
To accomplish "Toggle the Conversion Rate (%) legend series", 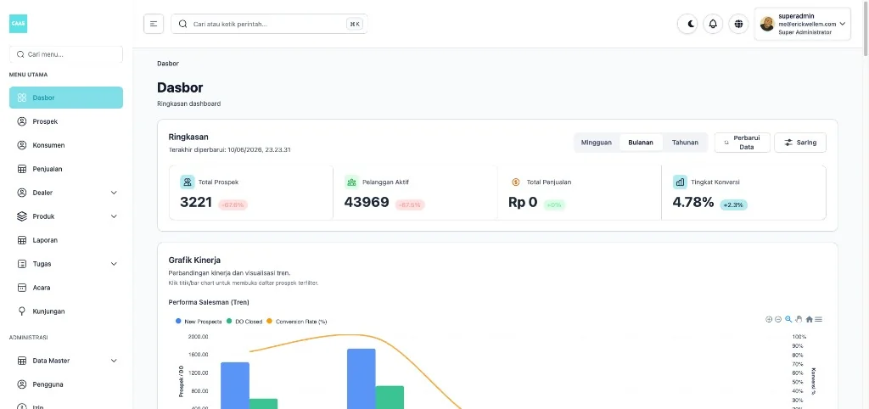I will coord(296,322).
